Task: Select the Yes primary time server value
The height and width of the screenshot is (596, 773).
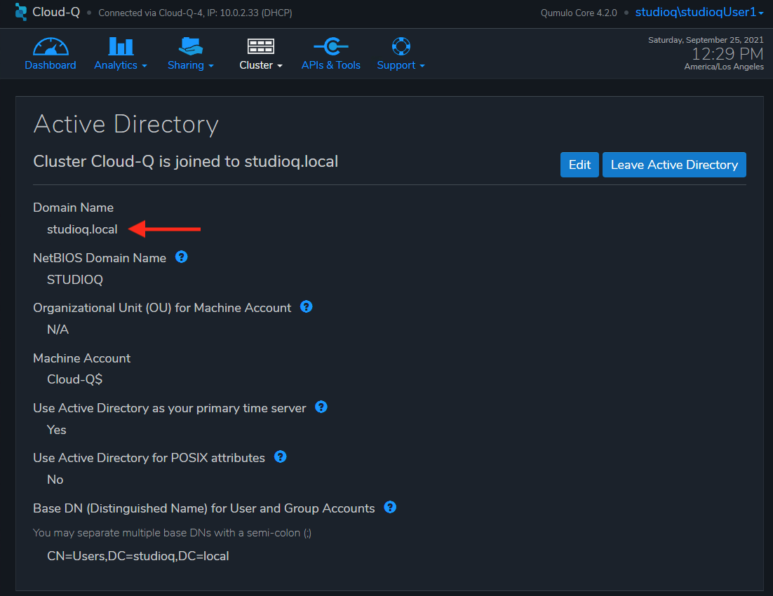Action: (x=57, y=430)
